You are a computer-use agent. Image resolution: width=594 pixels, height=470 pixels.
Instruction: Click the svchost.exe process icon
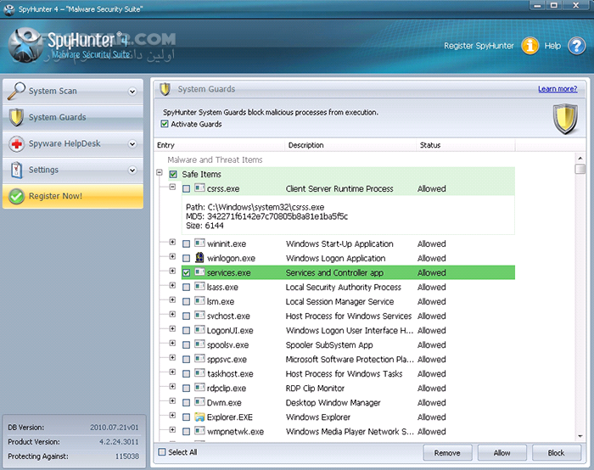pos(199,315)
